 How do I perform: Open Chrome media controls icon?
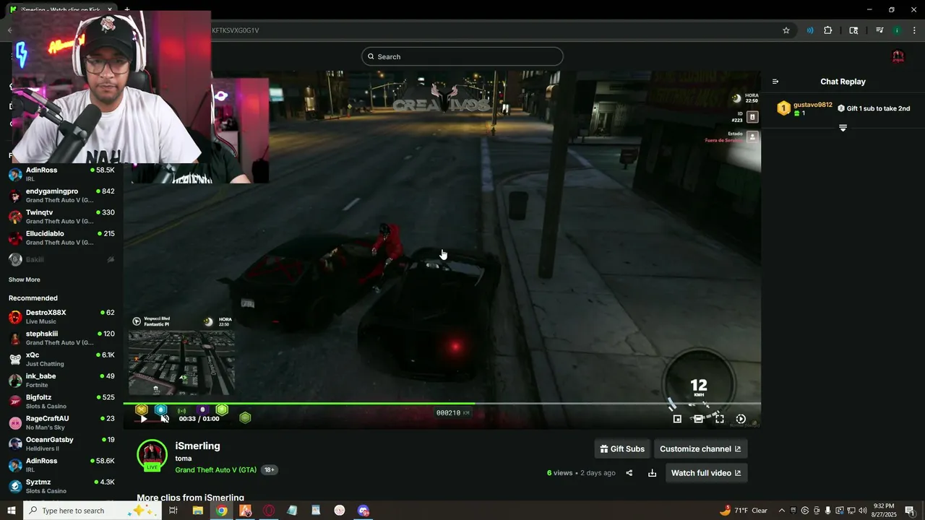click(x=879, y=30)
